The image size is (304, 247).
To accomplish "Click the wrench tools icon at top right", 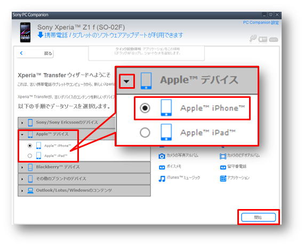I will (x=253, y=38).
